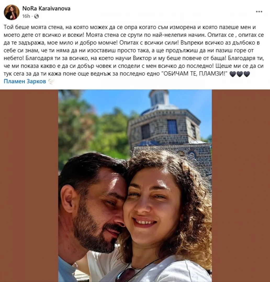Click the quoted text "ОБИЧАМ ТЕ, ПЛАМЗИ!"

(194, 74)
